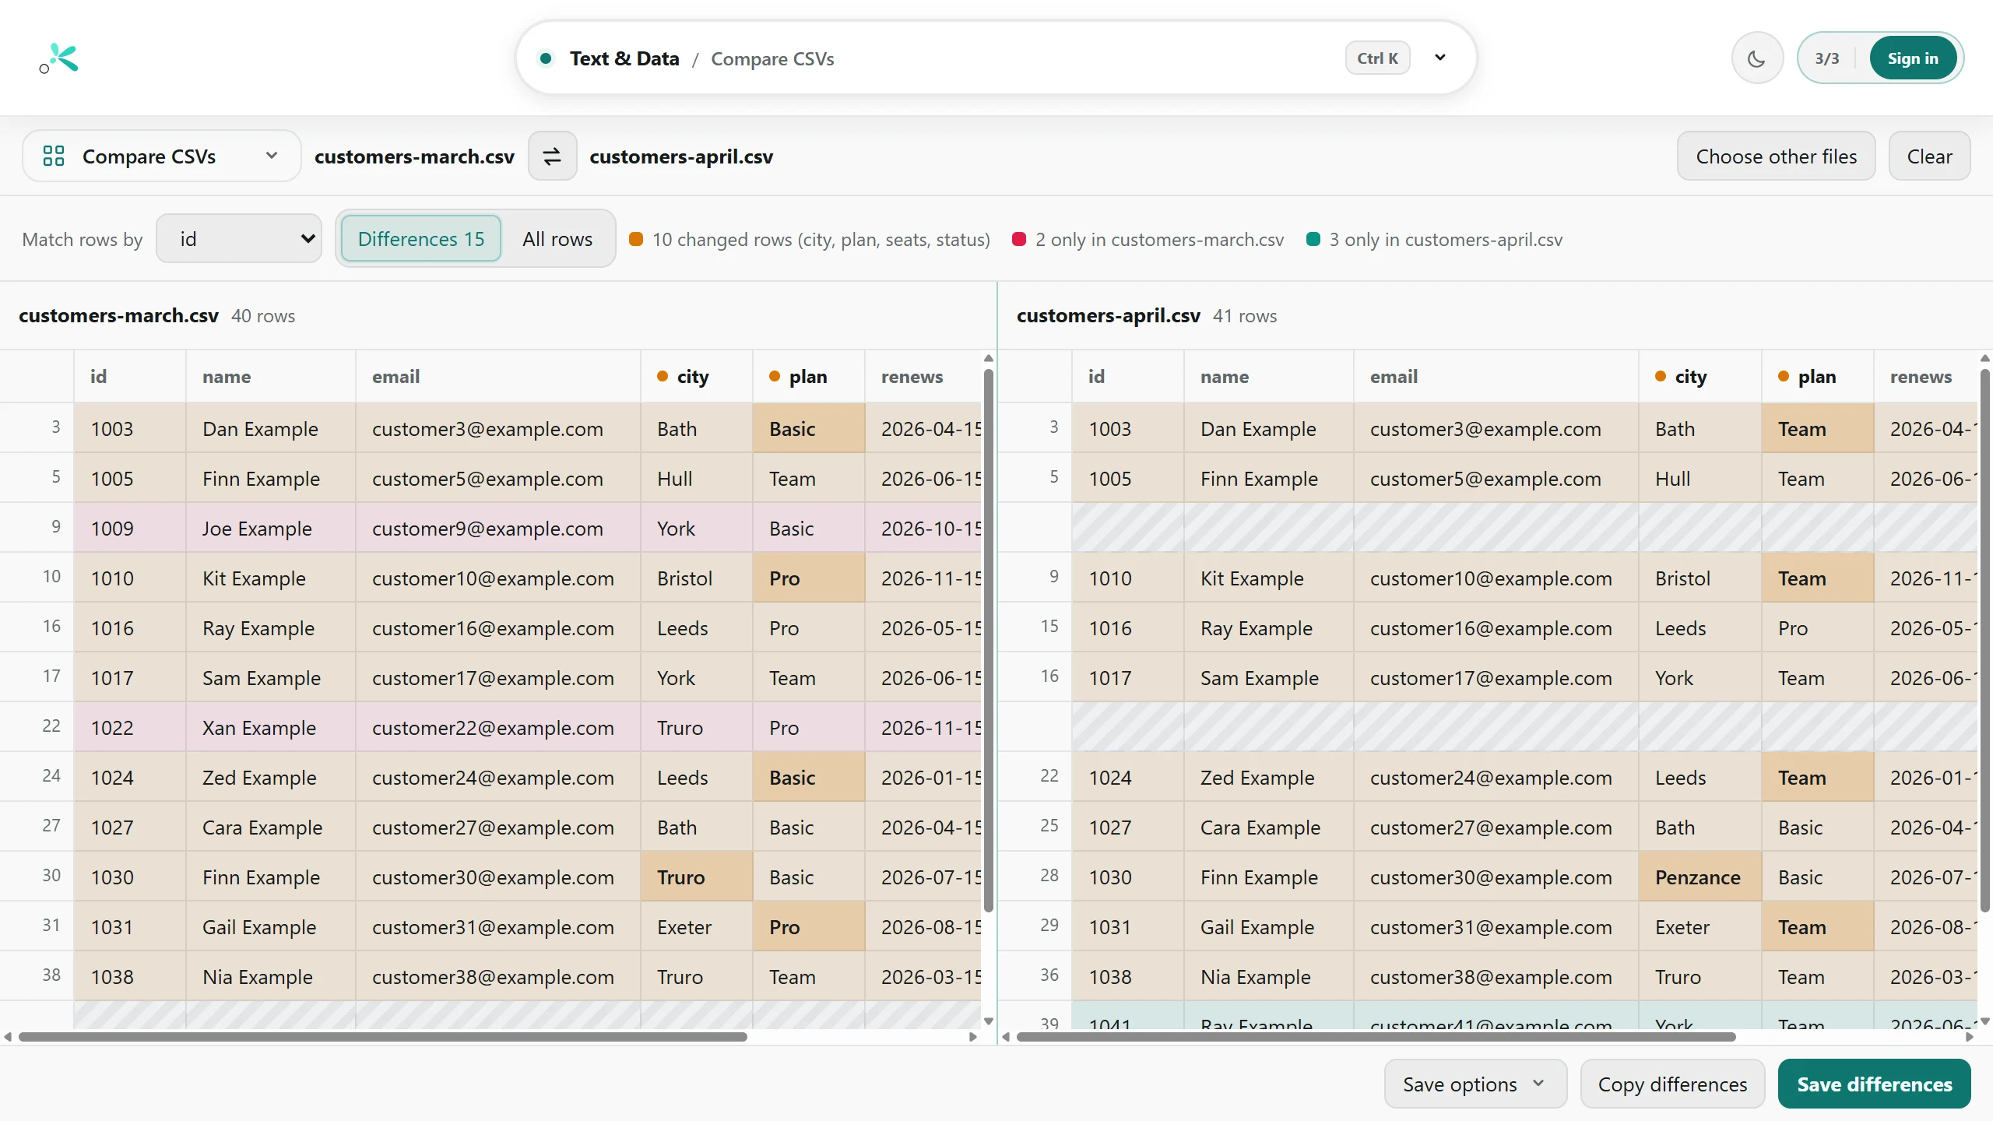1993x1121 pixels.
Task: Open the Compare CSVs tool dropdown
Action: pos(162,156)
